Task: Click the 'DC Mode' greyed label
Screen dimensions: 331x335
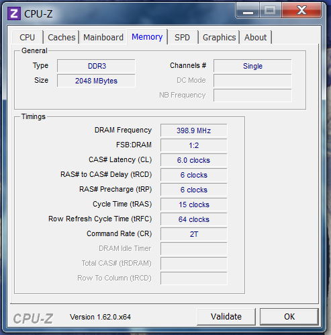Action: tap(191, 80)
